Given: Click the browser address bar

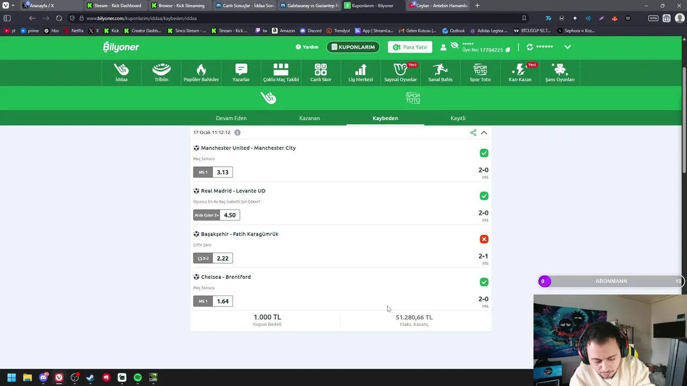Looking at the screenshot, I should pos(301,18).
